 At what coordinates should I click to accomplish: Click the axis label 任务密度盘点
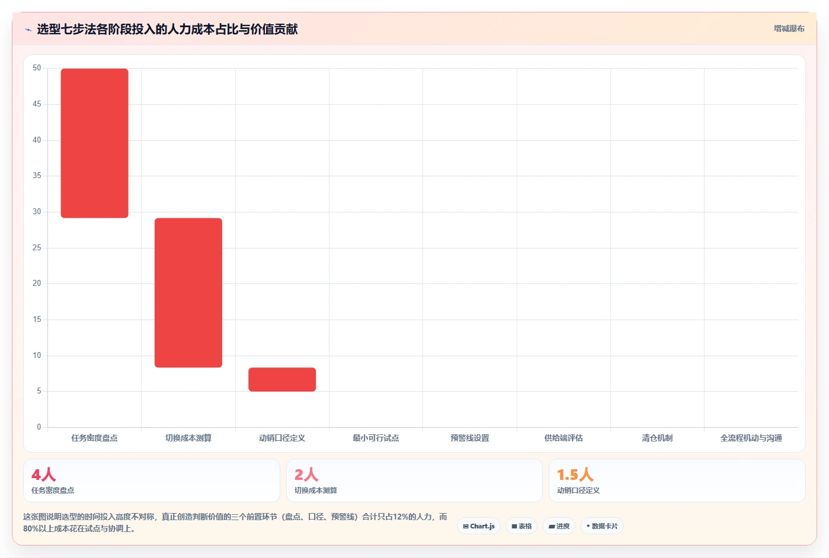pos(94,438)
